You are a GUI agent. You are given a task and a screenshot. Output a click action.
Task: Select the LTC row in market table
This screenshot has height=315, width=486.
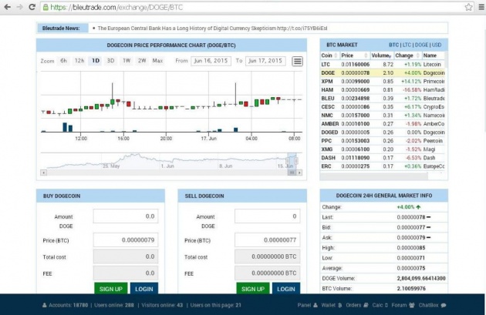coord(383,65)
